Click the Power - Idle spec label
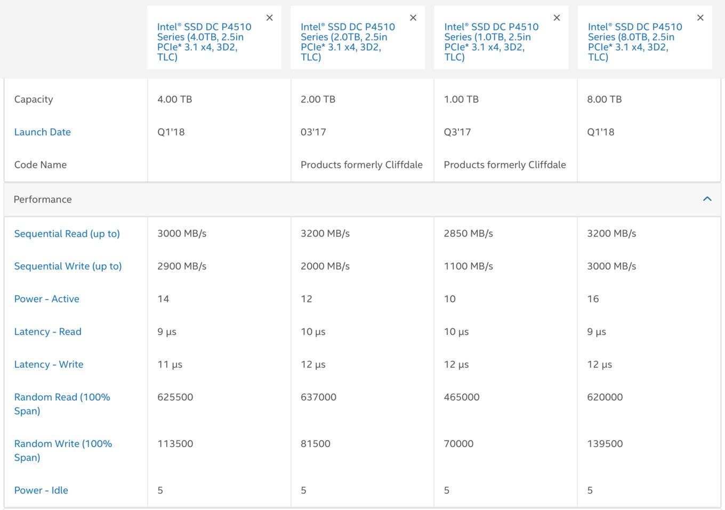This screenshot has width=725, height=510. [41, 490]
